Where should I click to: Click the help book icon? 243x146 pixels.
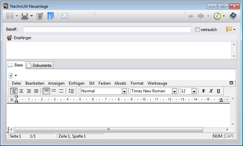coord(233,16)
